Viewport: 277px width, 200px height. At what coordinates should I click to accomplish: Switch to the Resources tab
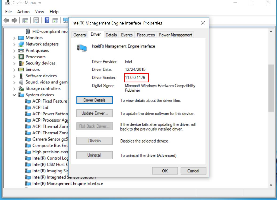click(146, 35)
